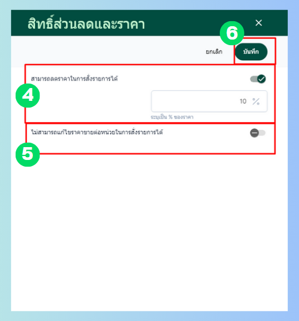Click the % symbol in the discount field
299x321 pixels.
click(x=256, y=101)
